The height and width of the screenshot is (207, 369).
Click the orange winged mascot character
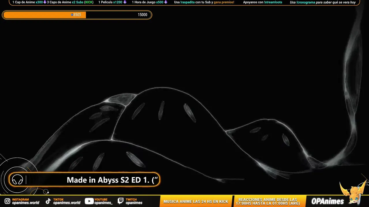(x=353, y=192)
